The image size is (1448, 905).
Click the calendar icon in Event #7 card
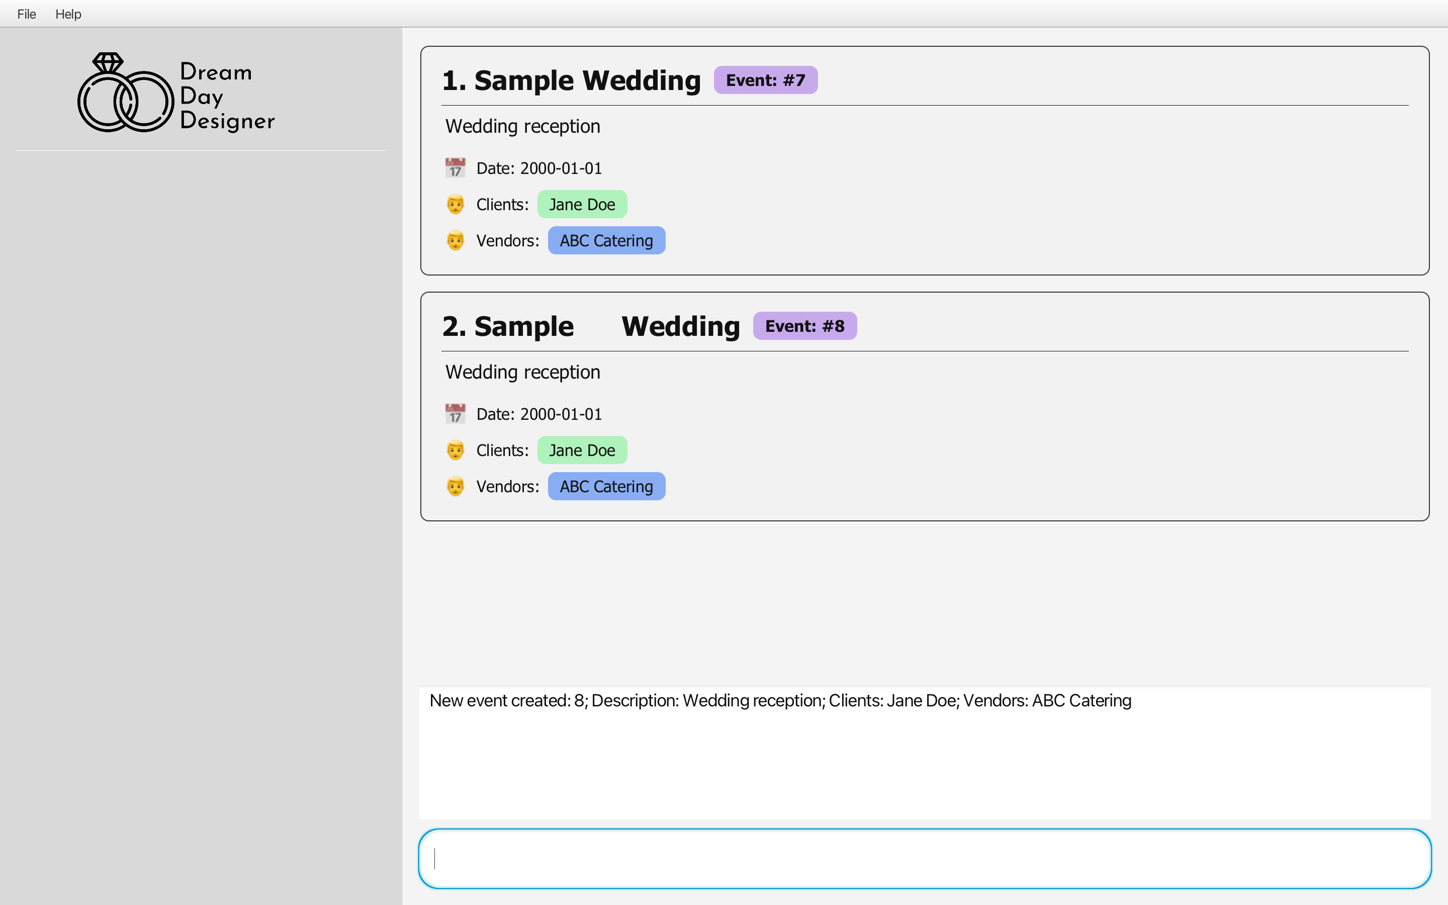(456, 168)
